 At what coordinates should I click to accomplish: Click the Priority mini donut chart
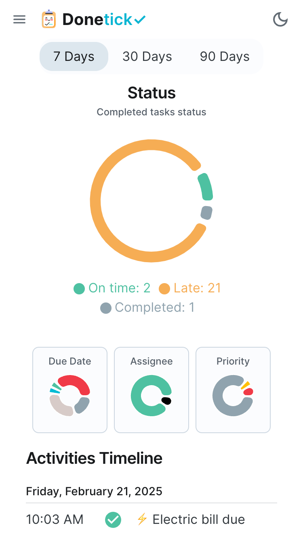233,396
